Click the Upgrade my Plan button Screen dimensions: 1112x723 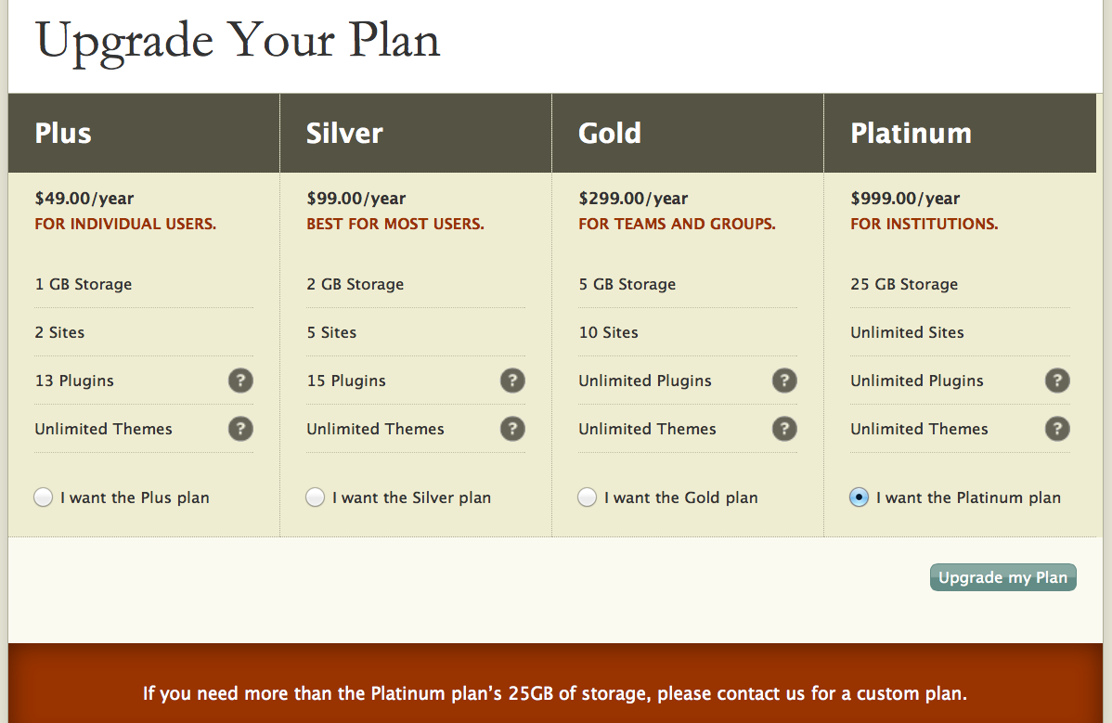[x=1002, y=577]
